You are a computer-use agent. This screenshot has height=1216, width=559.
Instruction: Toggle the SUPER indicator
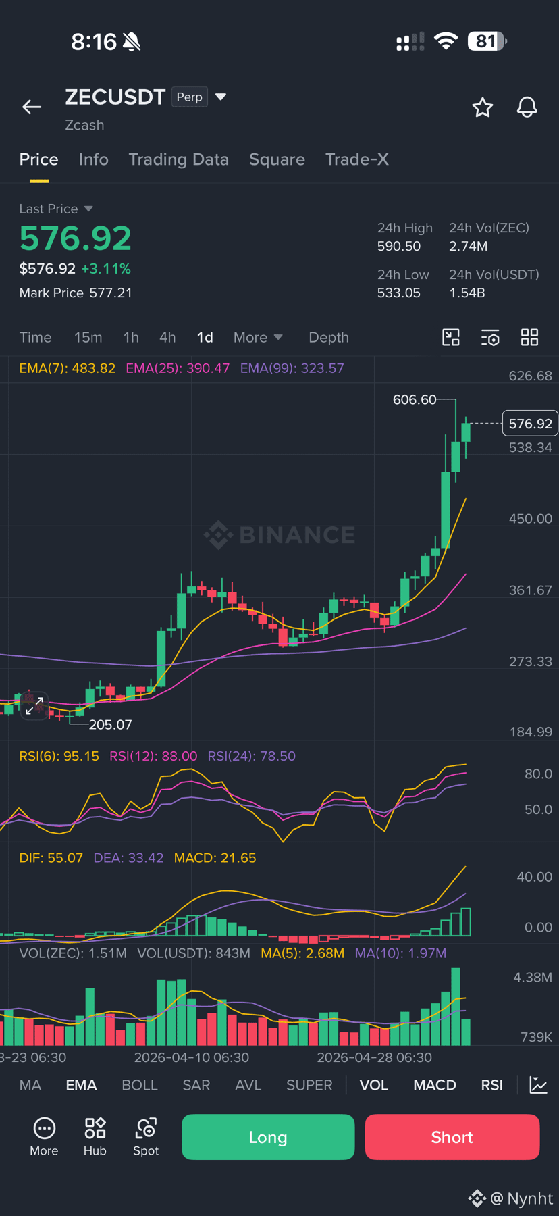(309, 1085)
